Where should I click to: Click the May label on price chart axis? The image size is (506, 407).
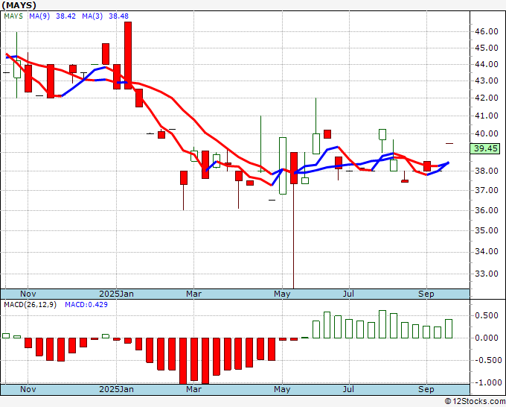pos(282,294)
